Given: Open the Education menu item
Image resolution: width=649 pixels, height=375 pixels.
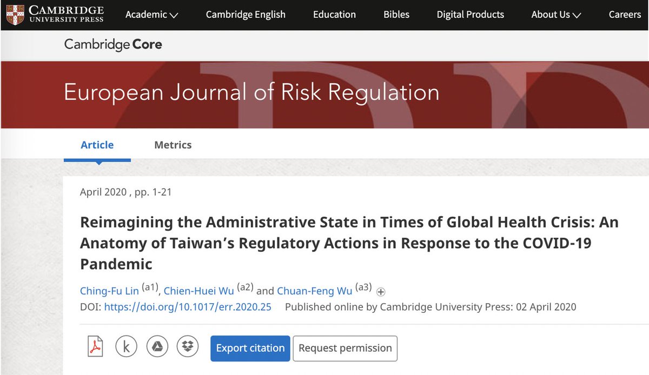Looking at the screenshot, I should tap(334, 15).
